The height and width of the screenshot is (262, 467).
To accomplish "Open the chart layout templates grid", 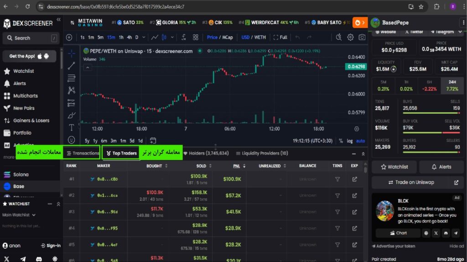I will pyautogui.click(x=195, y=37).
